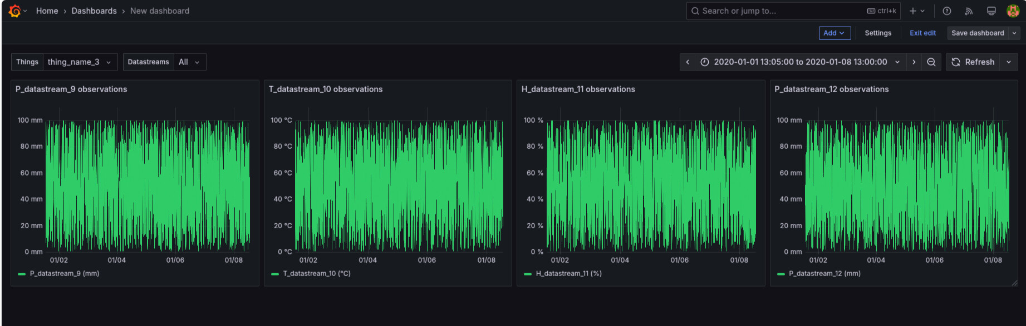Toggle T_datastream_10 (°C) legend series visibility
Viewport: 1026px width, 326px height.
pos(316,273)
